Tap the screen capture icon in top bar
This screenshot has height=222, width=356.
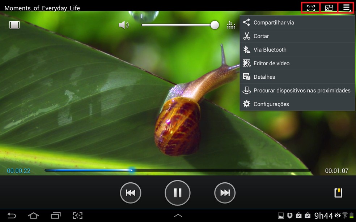310,8
